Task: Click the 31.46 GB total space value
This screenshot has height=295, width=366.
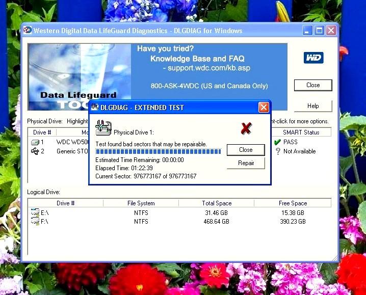Action: pyautogui.click(x=216, y=213)
